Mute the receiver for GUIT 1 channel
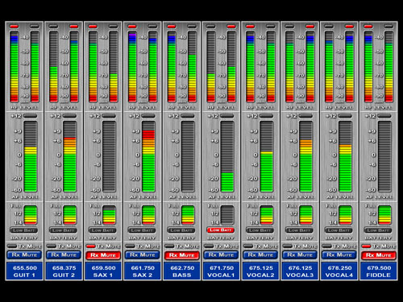Image resolution: width=403 pixels, height=302 pixels. [x=24, y=255]
